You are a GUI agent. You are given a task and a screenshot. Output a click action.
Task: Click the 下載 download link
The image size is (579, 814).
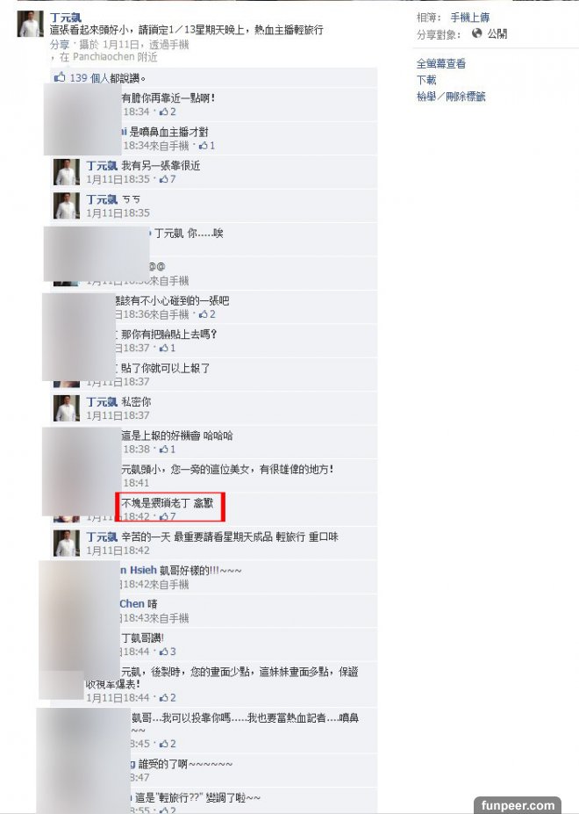[426, 80]
